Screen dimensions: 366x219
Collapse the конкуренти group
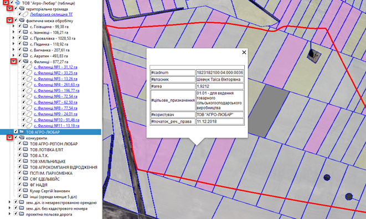click(x=9, y=138)
